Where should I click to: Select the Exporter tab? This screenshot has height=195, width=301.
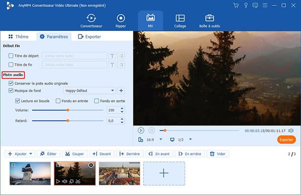pyautogui.click(x=89, y=36)
